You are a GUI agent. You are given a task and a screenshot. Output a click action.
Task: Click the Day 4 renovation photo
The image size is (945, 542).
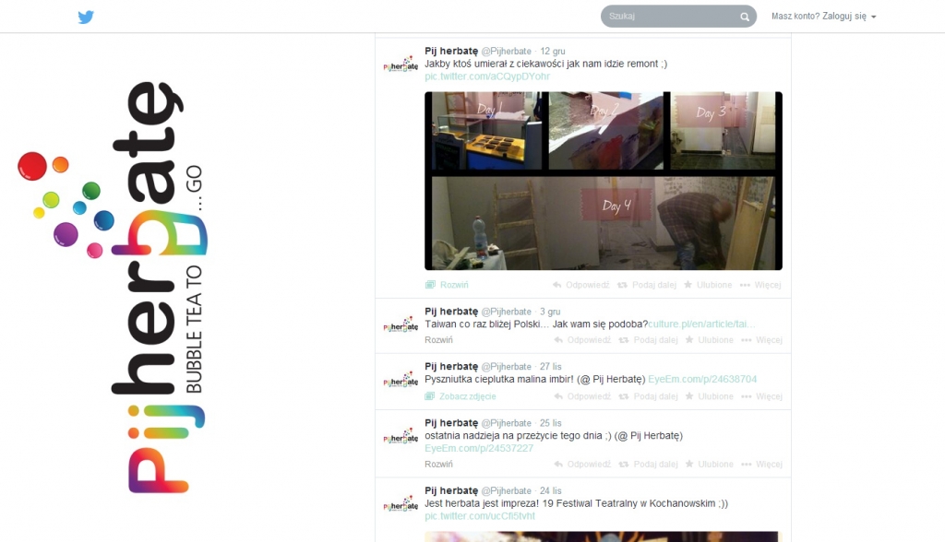[x=604, y=221]
